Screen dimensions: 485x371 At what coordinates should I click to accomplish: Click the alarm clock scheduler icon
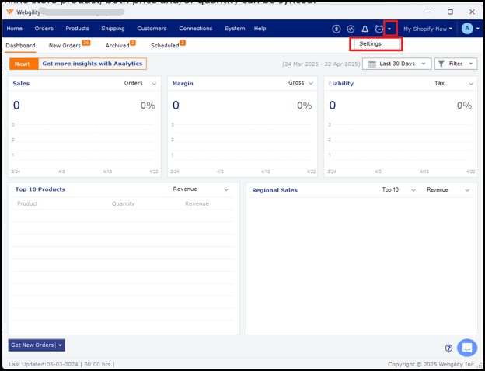379,29
